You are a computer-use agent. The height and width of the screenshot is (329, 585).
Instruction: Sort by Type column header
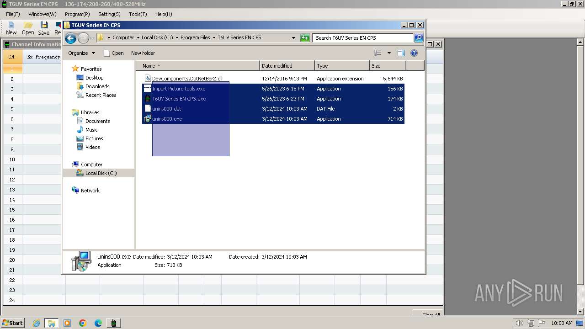tap(342, 66)
